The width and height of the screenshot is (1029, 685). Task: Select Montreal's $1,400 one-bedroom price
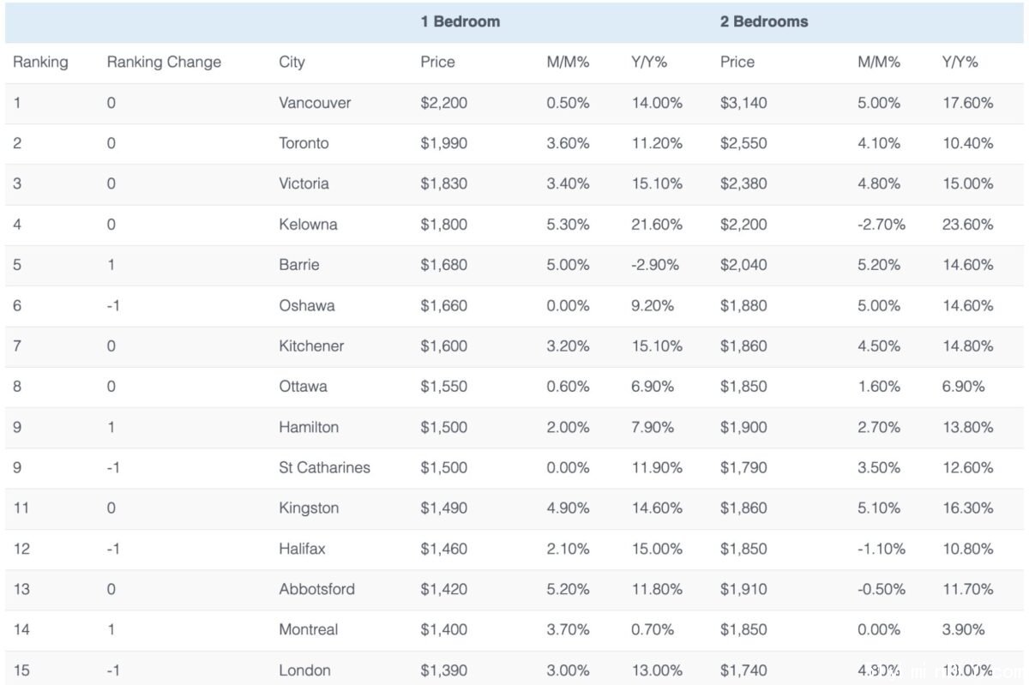point(444,630)
